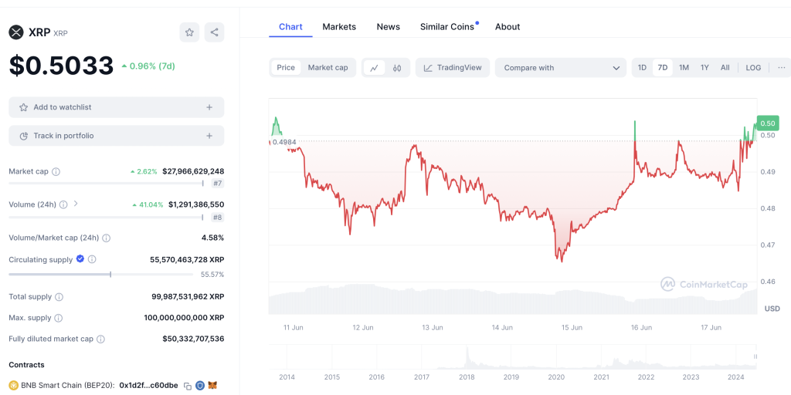Click the info icon next to Max. supply

[x=59, y=318]
